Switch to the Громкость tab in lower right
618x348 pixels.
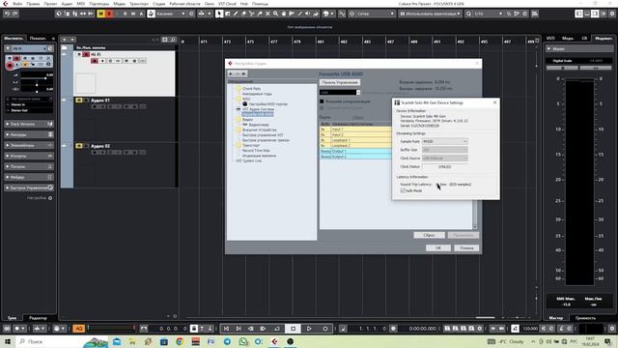point(586,318)
